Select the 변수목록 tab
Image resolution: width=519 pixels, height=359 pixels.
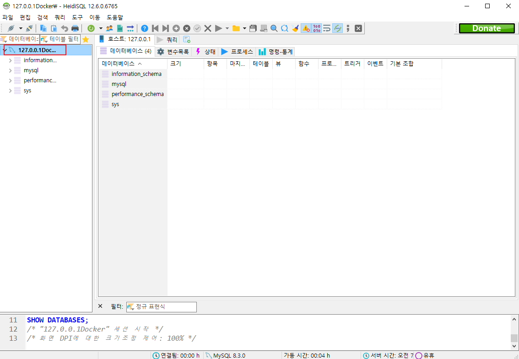click(x=173, y=52)
